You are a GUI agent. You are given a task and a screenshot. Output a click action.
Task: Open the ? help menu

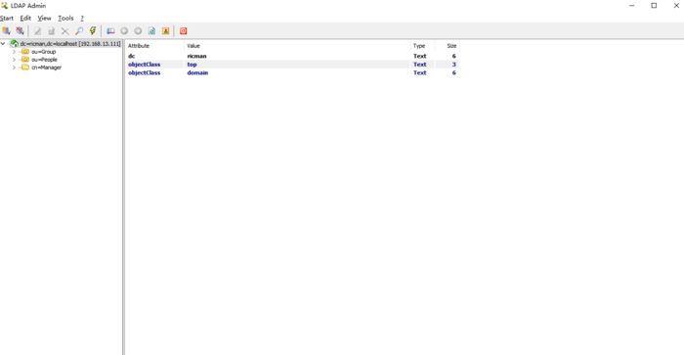click(81, 19)
